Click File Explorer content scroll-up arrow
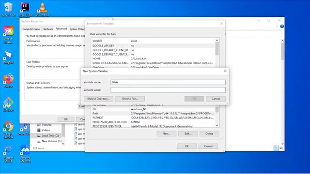 [x=282, y=41]
